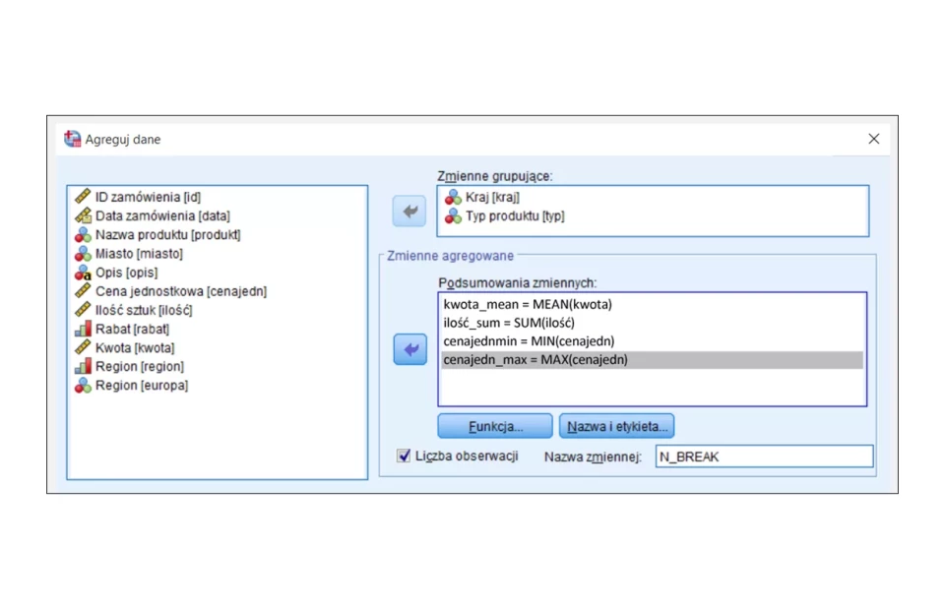Viewport: 945px width, 609px height.
Task: Move variable using arrow beside Zmienne grupujące
Action: pyautogui.click(x=409, y=211)
